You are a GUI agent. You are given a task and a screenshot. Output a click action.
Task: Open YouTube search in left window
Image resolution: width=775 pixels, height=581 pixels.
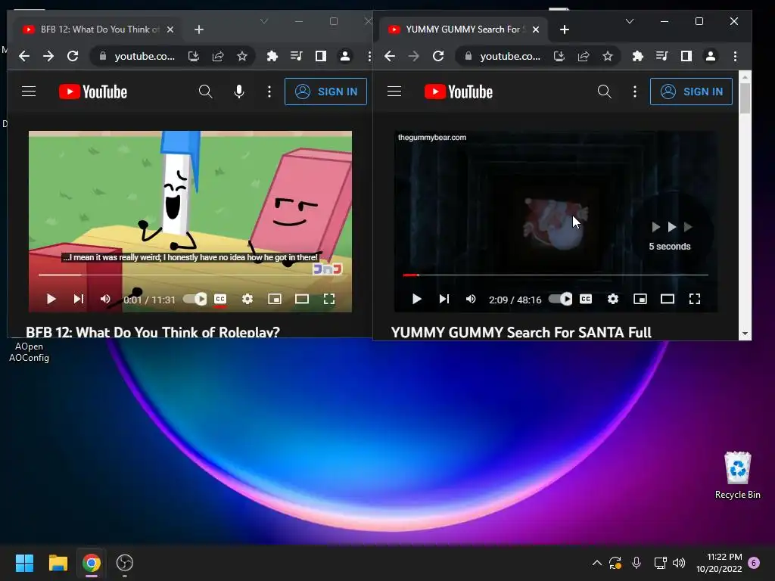click(206, 92)
